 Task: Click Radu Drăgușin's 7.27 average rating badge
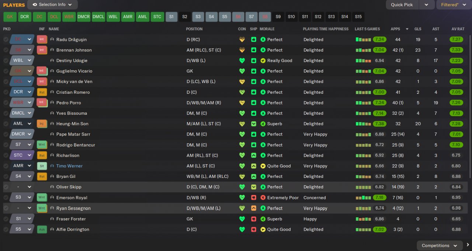tap(456, 39)
